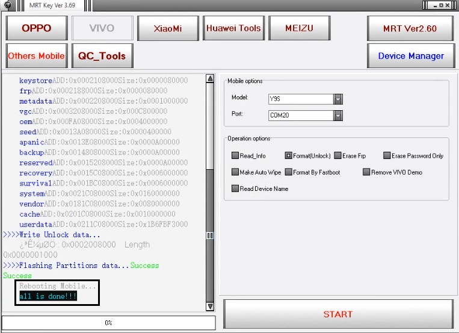This screenshot has width=459, height=333.
Task: Click the reserved partition log line
Action: pos(103,163)
